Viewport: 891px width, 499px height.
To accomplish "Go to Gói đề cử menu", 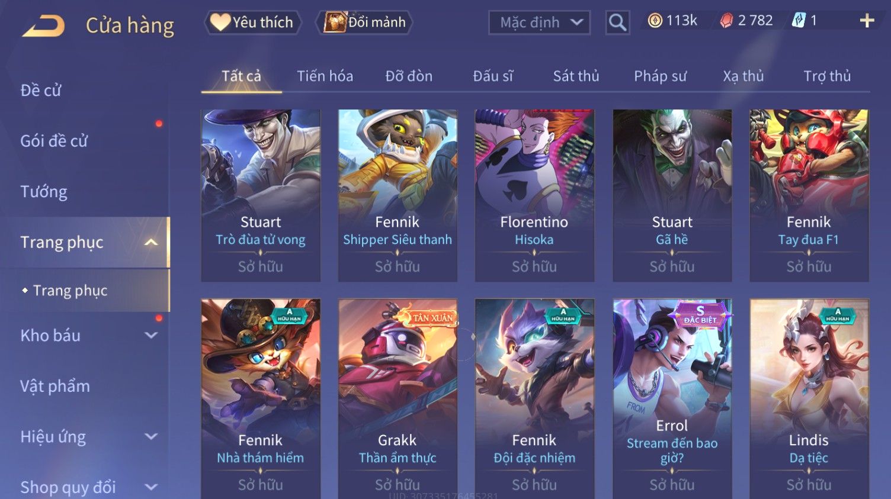I will point(54,141).
